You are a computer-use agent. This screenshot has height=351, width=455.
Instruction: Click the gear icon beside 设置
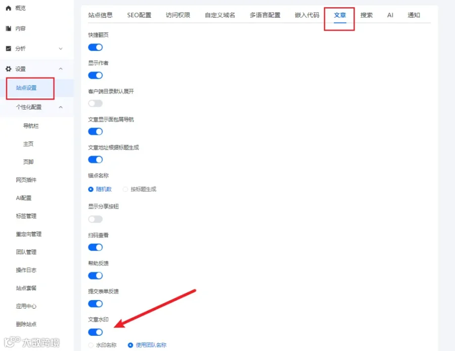point(9,69)
